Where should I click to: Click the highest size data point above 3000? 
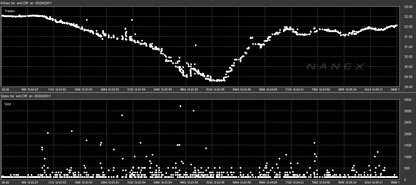(x=180, y=106)
